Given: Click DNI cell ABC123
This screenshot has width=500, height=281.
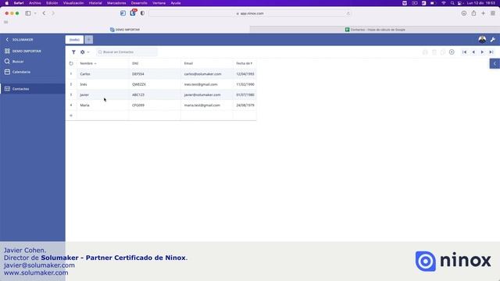Looking at the screenshot, I should point(155,94).
